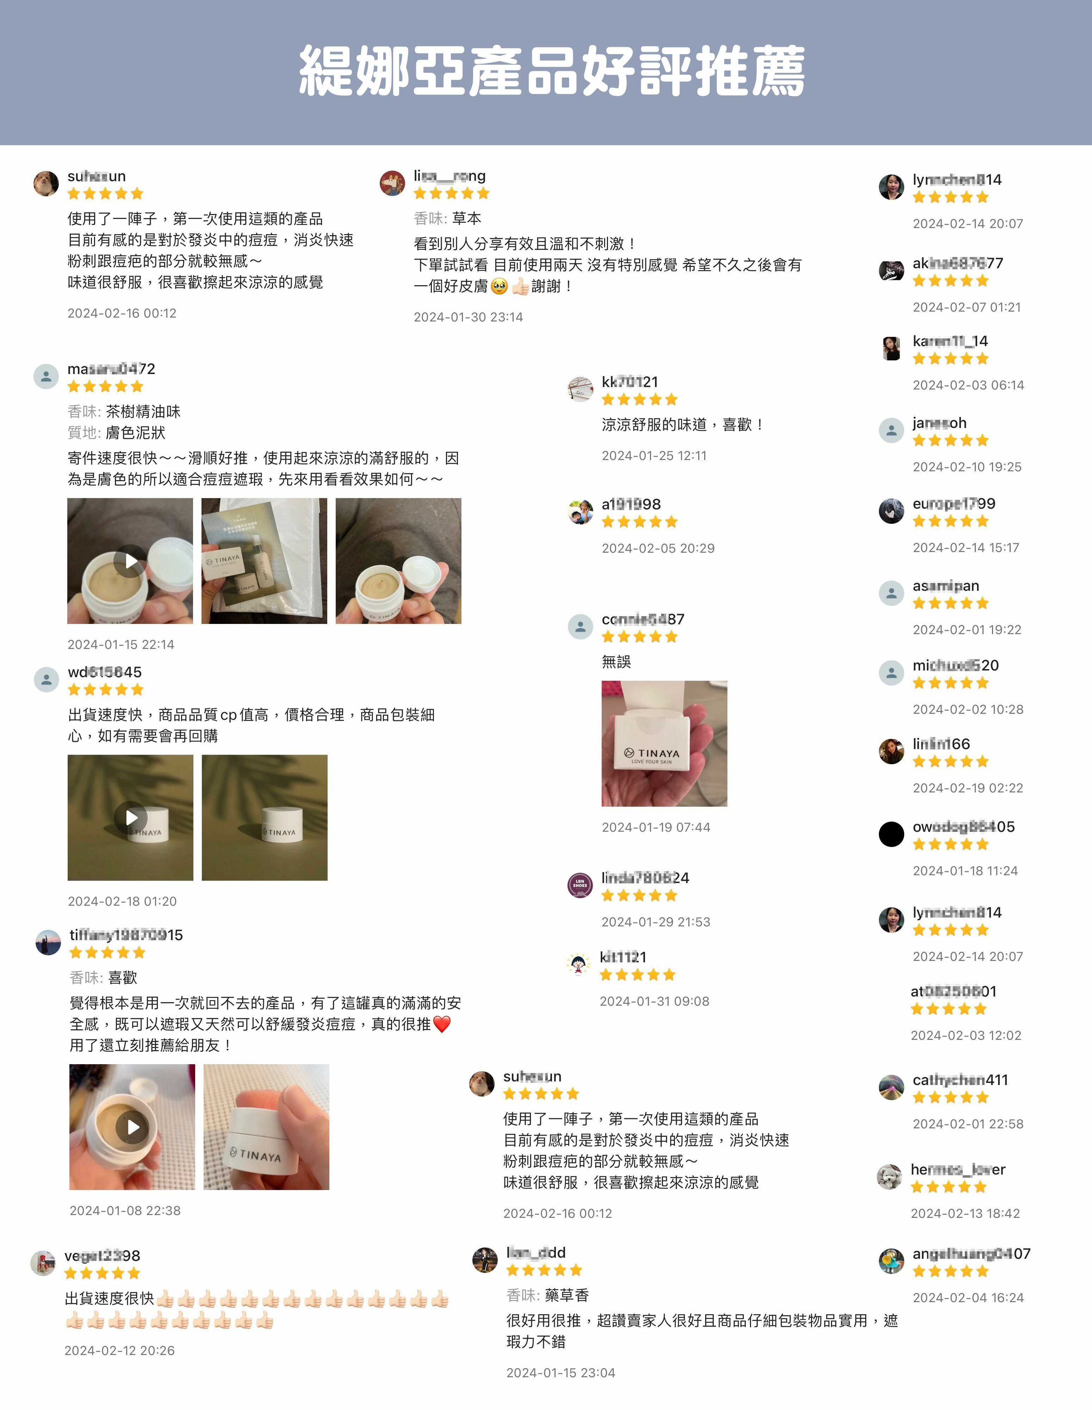View masaru0472's photo of TINAYA package contents

[265, 560]
